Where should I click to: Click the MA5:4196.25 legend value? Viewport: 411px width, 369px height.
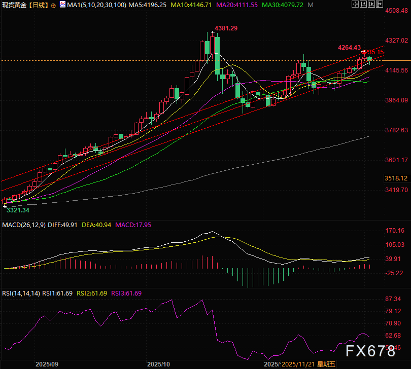click(146, 5)
